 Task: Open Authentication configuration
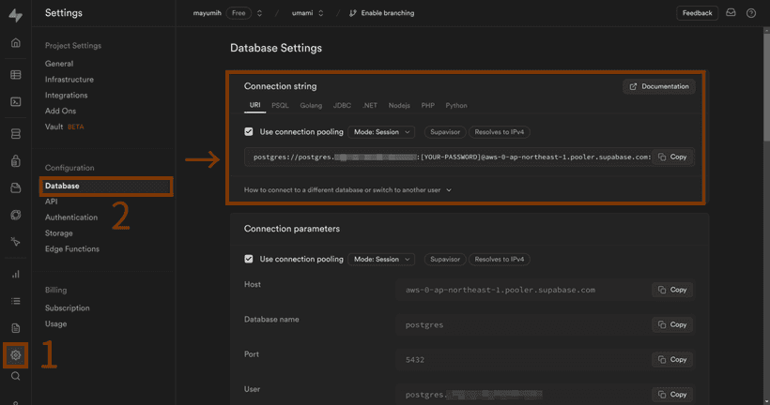[x=71, y=217]
